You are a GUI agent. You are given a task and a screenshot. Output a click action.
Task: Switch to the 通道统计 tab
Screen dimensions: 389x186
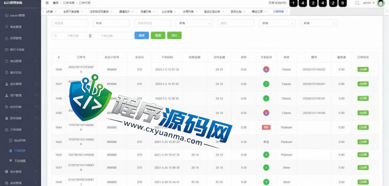[x=124, y=12]
